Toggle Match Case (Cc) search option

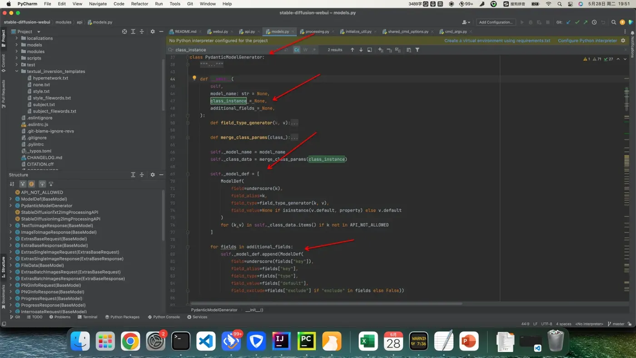(x=297, y=50)
